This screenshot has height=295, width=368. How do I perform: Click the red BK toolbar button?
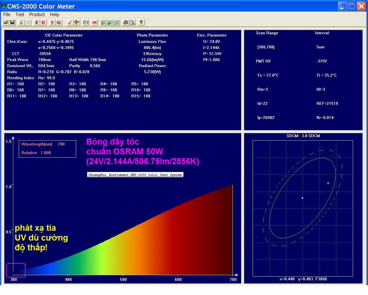click(x=95, y=22)
